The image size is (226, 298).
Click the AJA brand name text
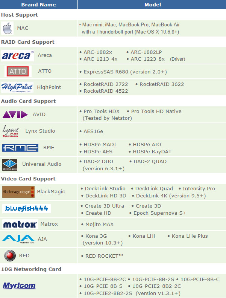pyautogui.click(x=42, y=239)
